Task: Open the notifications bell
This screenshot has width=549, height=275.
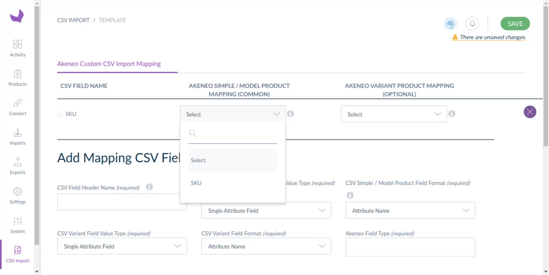Action: click(472, 23)
